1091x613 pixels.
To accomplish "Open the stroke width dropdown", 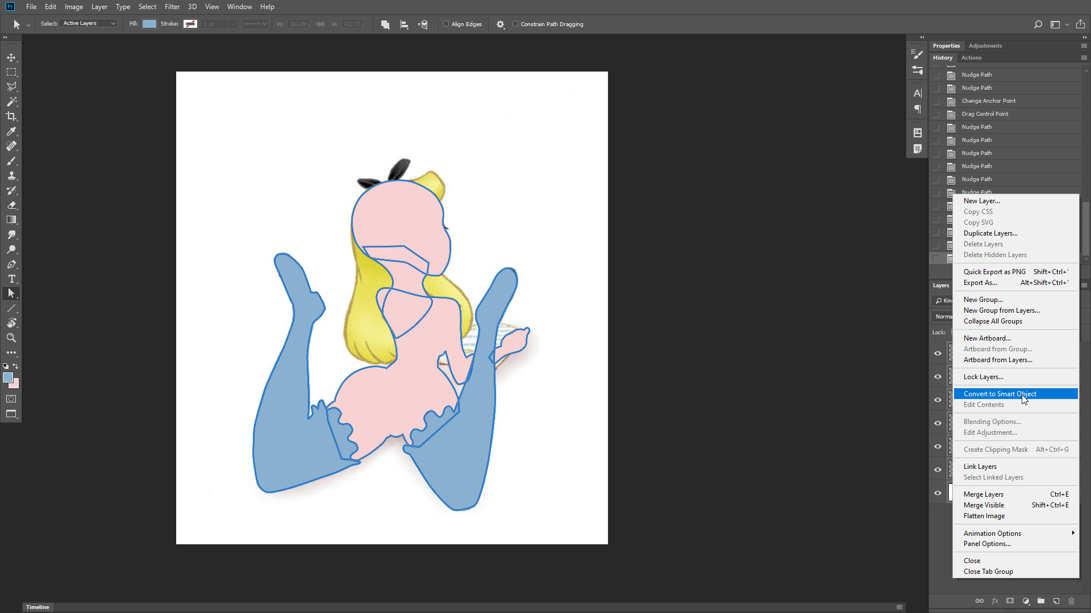I will [x=233, y=24].
